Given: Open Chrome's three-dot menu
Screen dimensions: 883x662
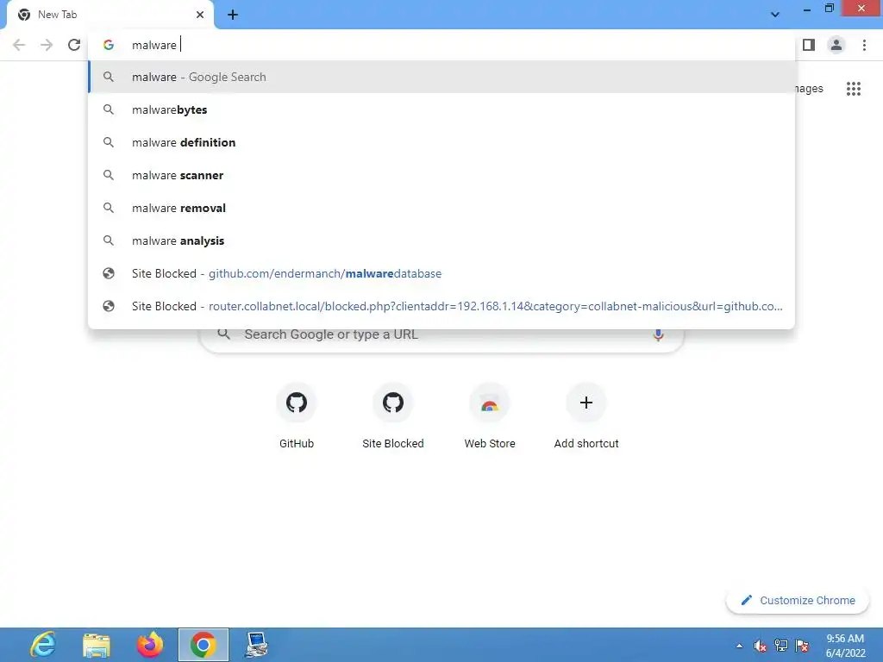Looking at the screenshot, I should (864, 45).
